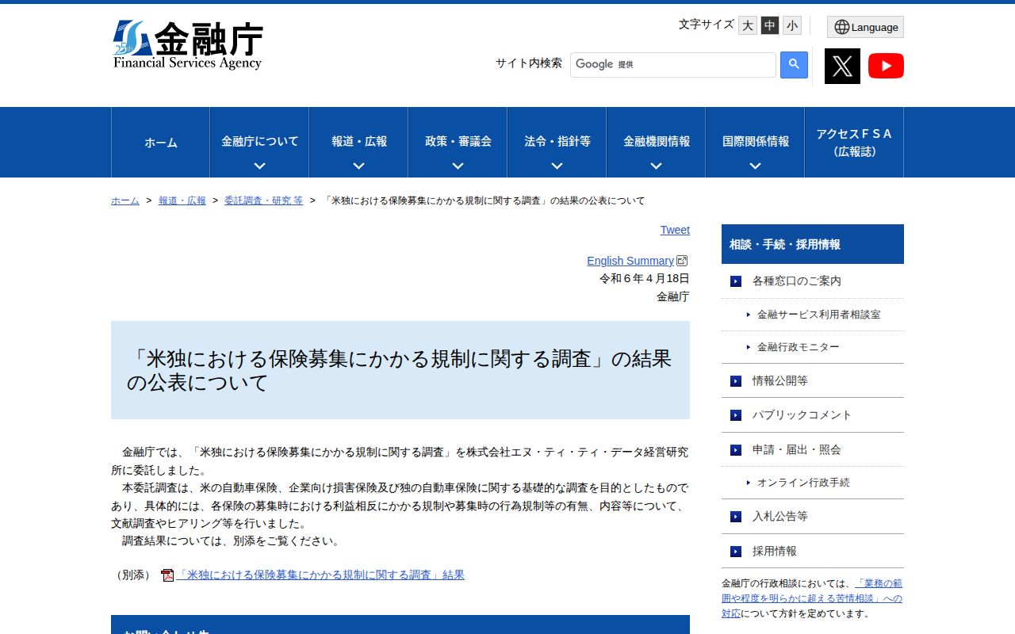Open the English Summary link
Screen dimensions: 1015x634
point(630,260)
